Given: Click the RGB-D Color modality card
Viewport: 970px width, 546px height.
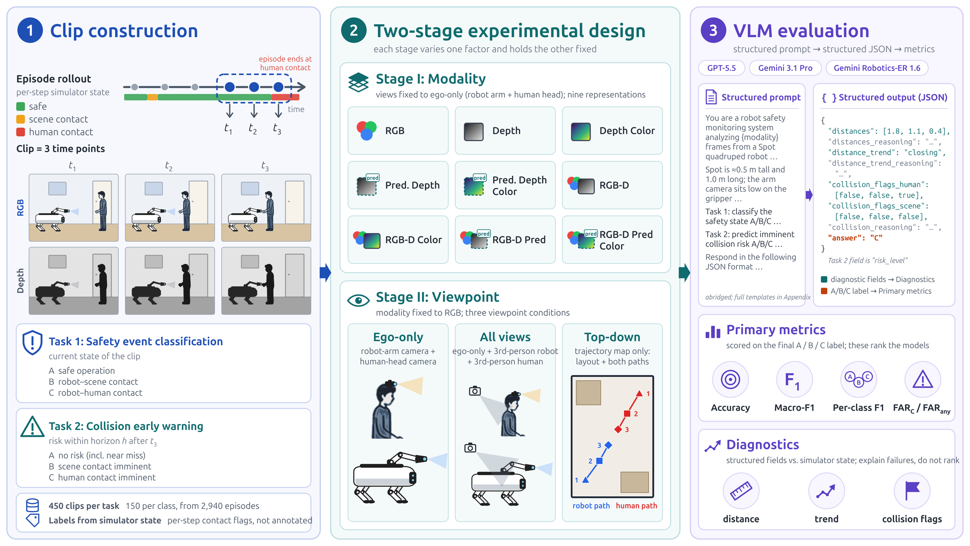Looking at the screenshot, I should (398, 240).
